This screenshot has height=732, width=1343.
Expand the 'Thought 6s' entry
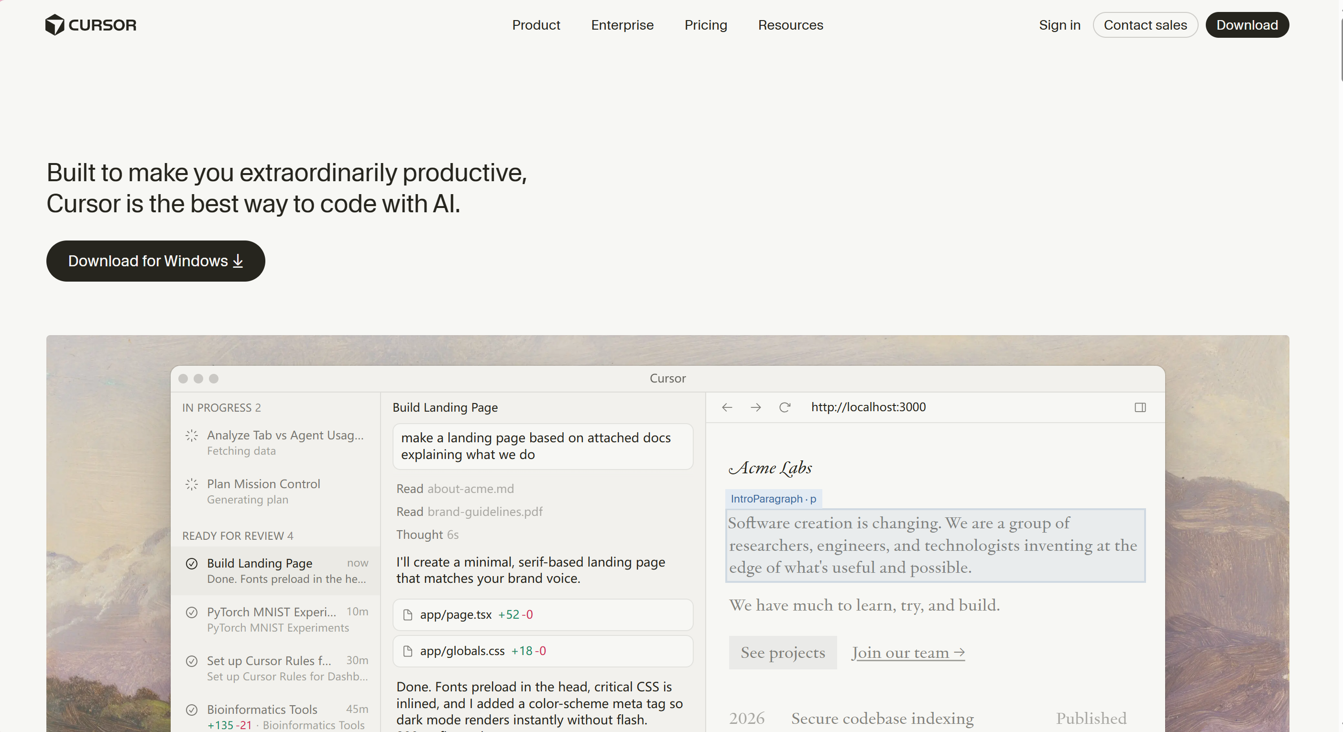427,535
